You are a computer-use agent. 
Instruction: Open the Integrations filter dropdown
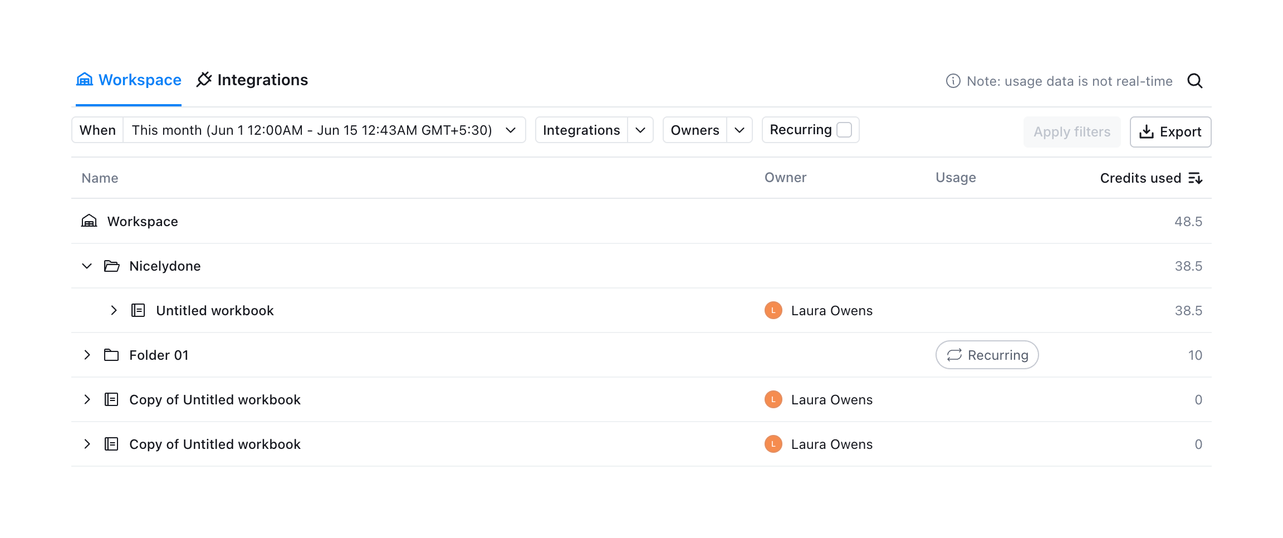640,130
